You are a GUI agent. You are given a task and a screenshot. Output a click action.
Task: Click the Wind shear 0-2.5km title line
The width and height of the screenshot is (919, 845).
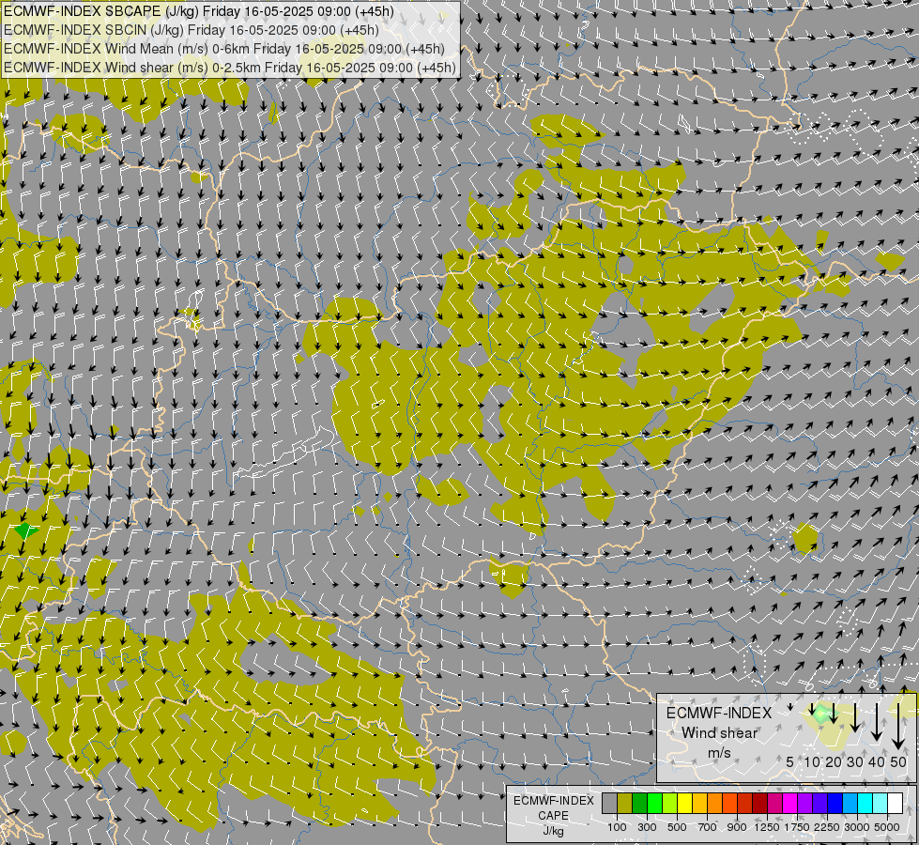click(230, 68)
